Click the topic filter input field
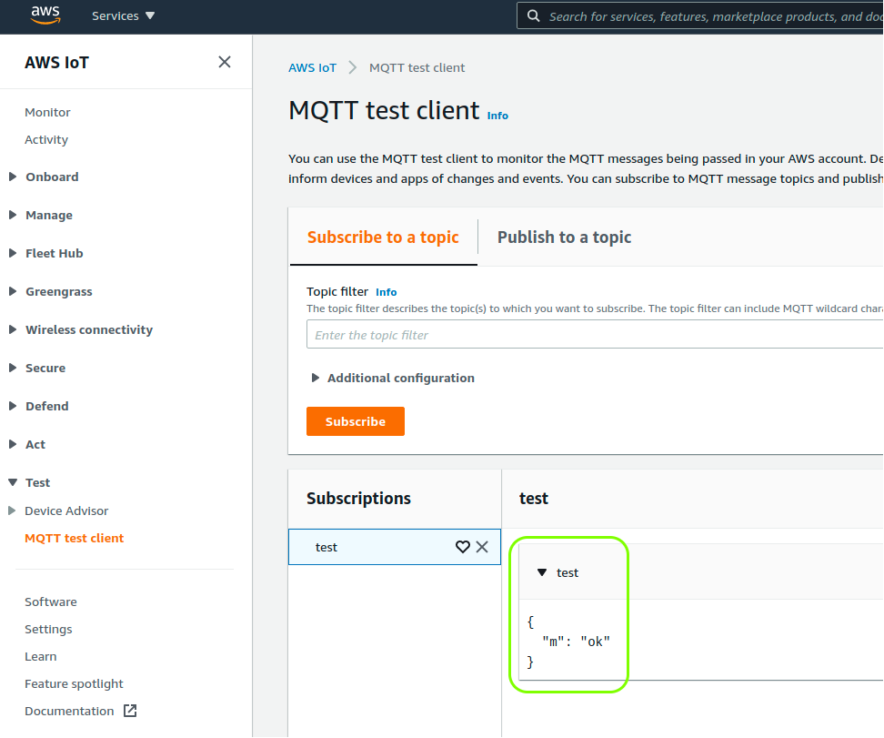 click(595, 335)
